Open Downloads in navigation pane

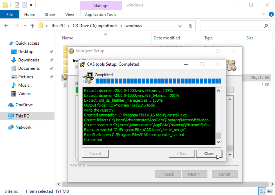(29, 60)
